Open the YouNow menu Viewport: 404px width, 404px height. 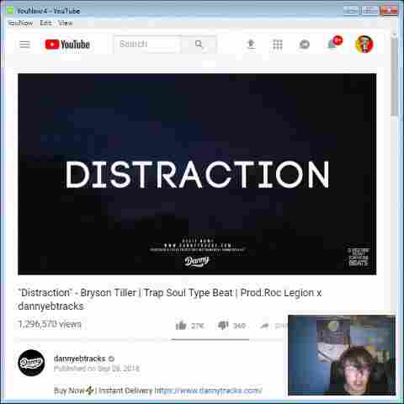pyautogui.click(x=20, y=23)
